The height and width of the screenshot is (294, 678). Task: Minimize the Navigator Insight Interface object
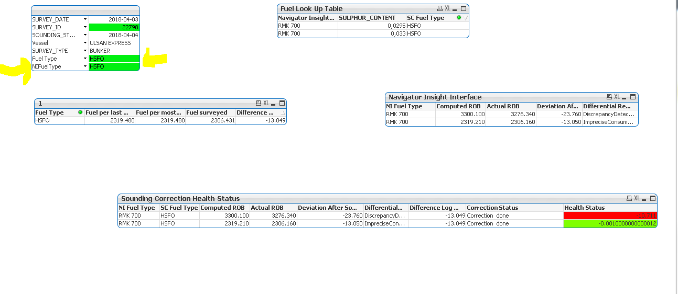click(x=625, y=97)
